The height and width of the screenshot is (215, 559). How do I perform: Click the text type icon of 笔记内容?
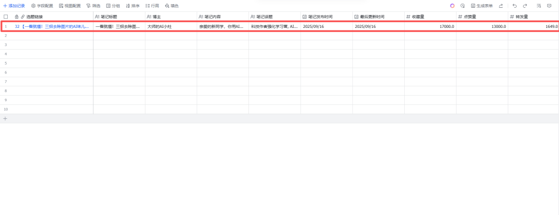pyautogui.click(x=201, y=17)
